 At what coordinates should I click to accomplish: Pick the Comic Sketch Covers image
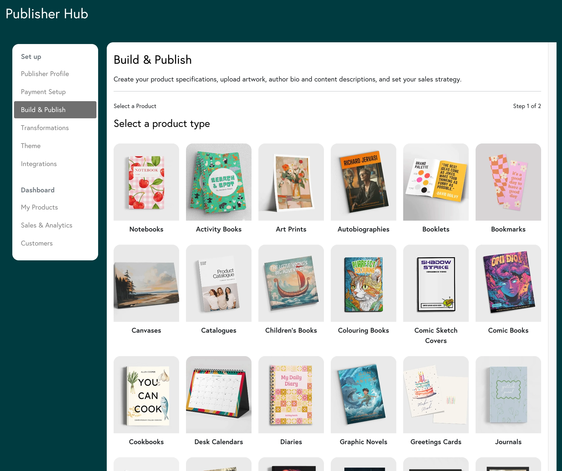(x=436, y=283)
